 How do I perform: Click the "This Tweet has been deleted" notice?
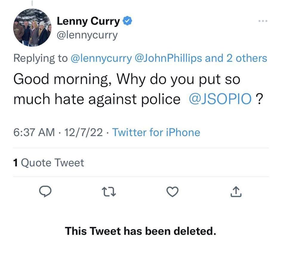coord(140,231)
